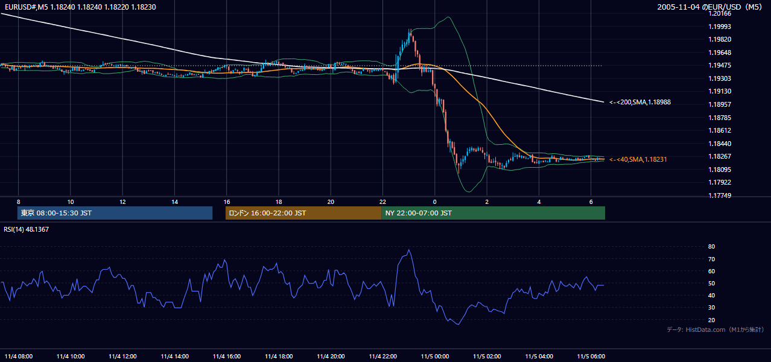
Task: Click the RSI scale value 60
Action: [x=711, y=271]
